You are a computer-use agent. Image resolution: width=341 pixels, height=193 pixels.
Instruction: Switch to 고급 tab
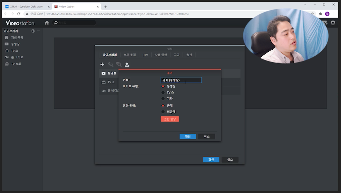[176, 55]
